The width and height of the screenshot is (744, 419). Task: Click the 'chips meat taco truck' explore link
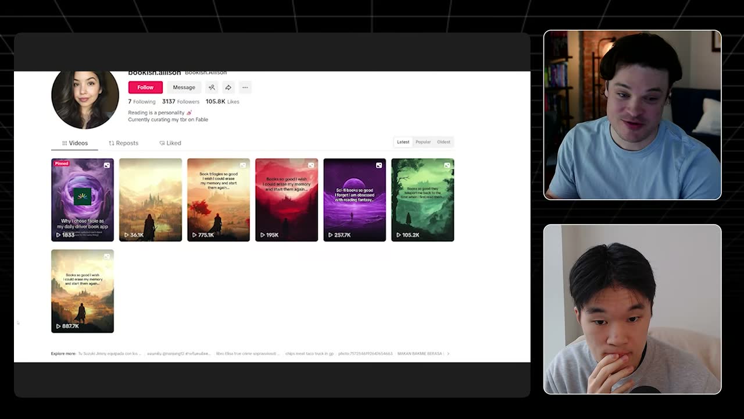pyautogui.click(x=309, y=353)
